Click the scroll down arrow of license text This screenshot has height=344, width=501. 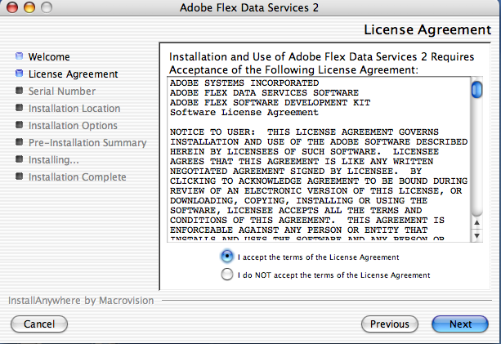pos(476,235)
